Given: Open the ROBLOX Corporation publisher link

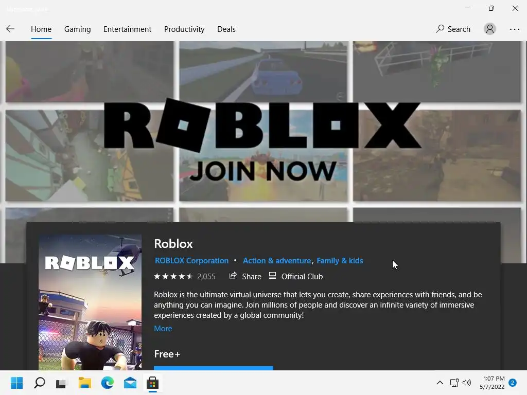Looking at the screenshot, I should pyautogui.click(x=191, y=261).
